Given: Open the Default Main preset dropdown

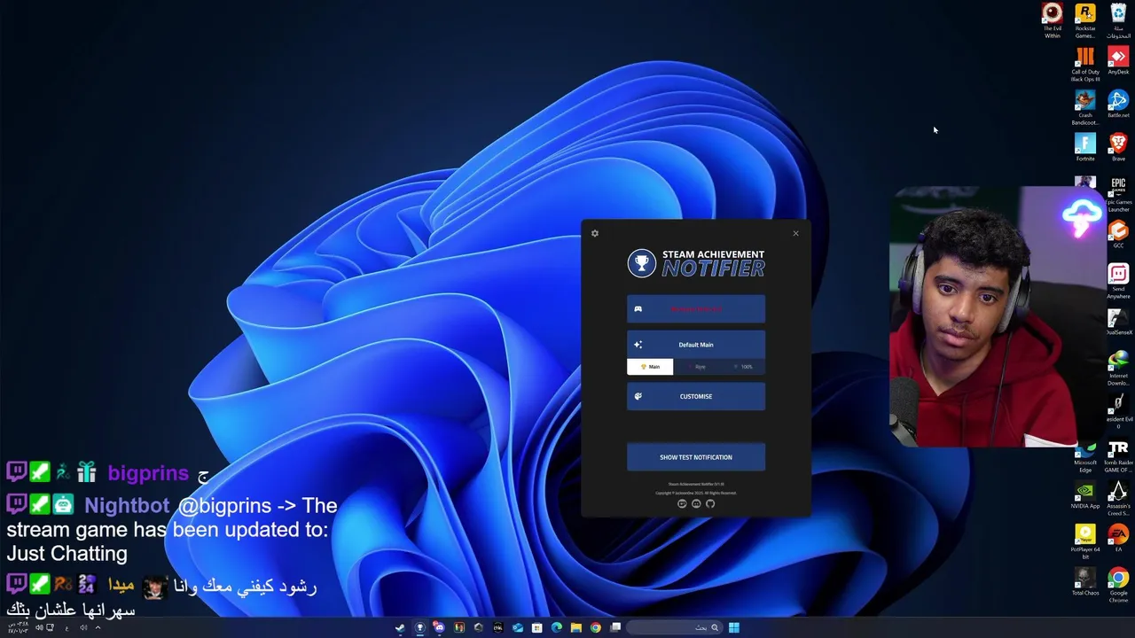Looking at the screenshot, I should (696, 345).
